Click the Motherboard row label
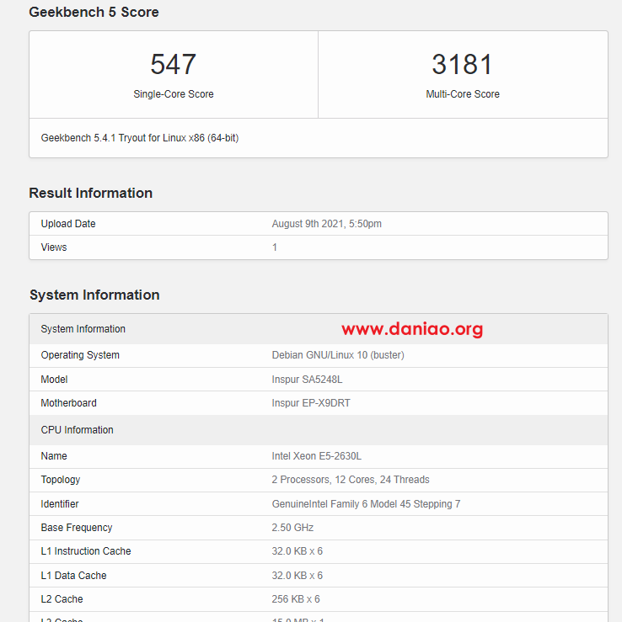Image resolution: width=622 pixels, height=622 pixels. (69, 403)
